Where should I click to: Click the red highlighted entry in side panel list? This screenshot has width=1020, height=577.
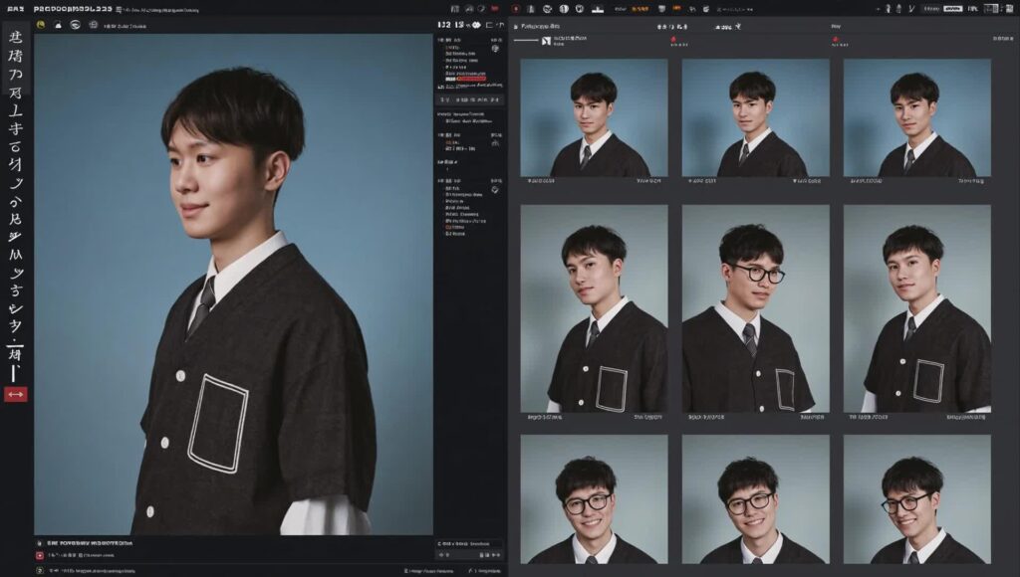471,79
